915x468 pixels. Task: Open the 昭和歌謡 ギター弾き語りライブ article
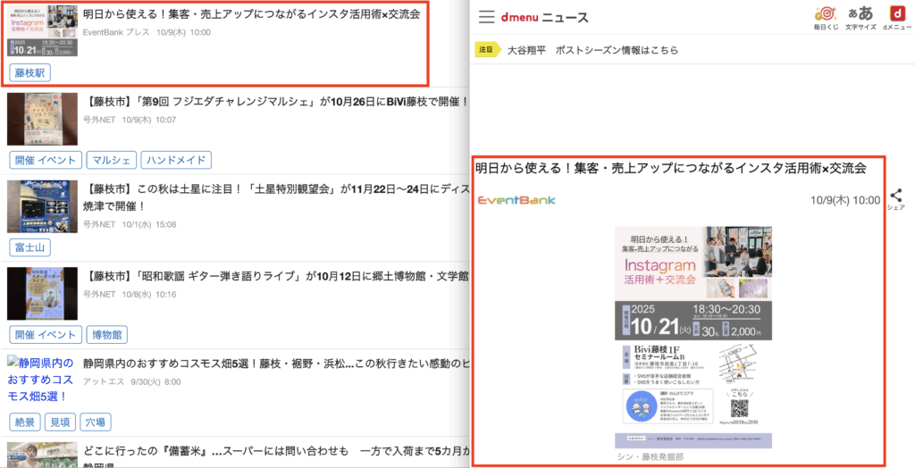[x=277, y=277]
